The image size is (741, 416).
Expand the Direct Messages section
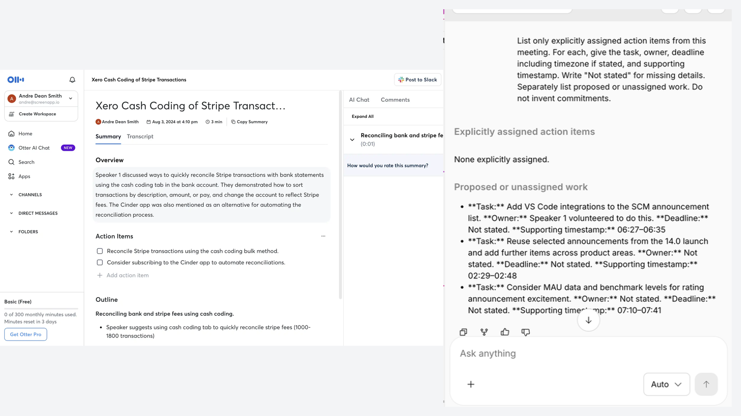tap(12, 213)
